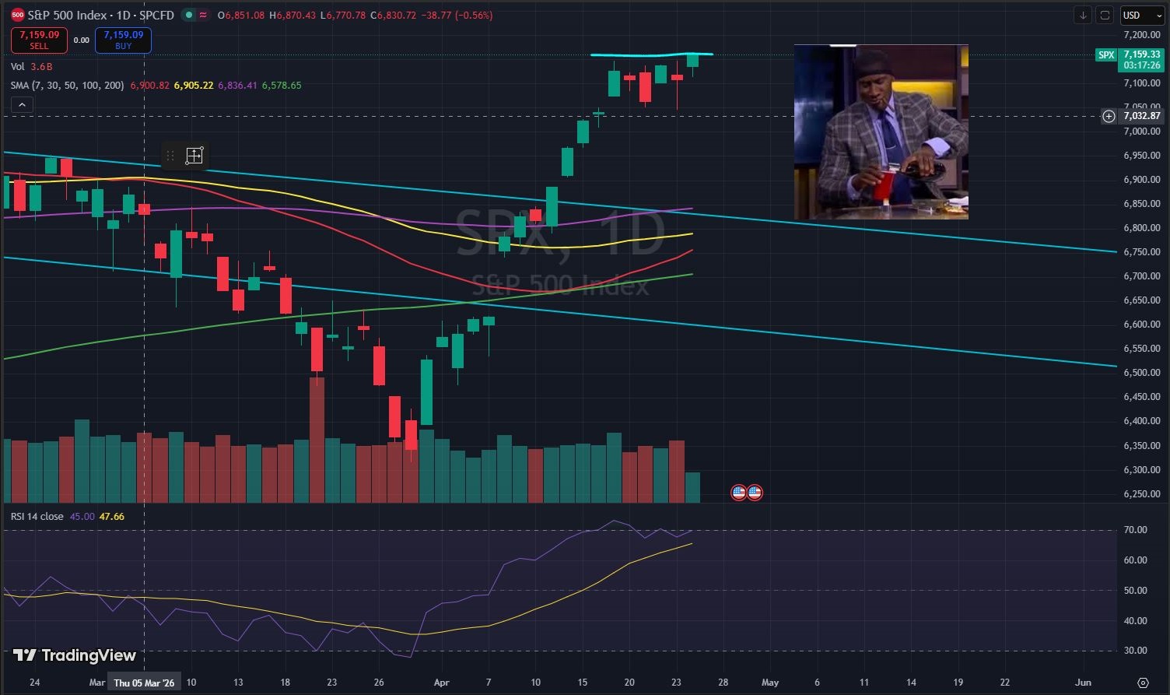The width and height of the screenshot is (1170, 695).
Task: Click the TradingView logo
Action: click(x=75, y=655)
